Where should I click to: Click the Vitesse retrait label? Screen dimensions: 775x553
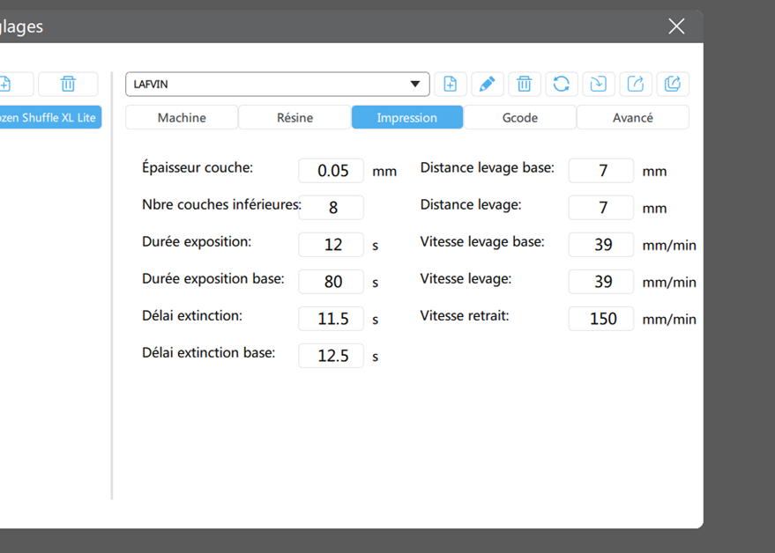465,316
